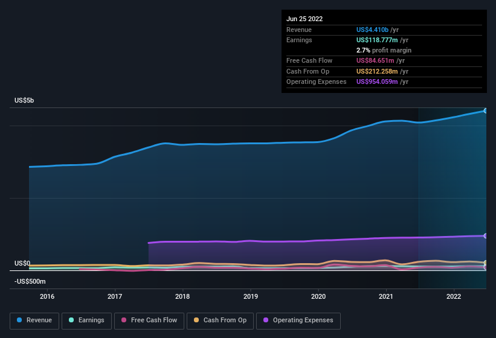
Task: Click the Cash From Op endpoint marker
Action: click(x=485, y=263)
